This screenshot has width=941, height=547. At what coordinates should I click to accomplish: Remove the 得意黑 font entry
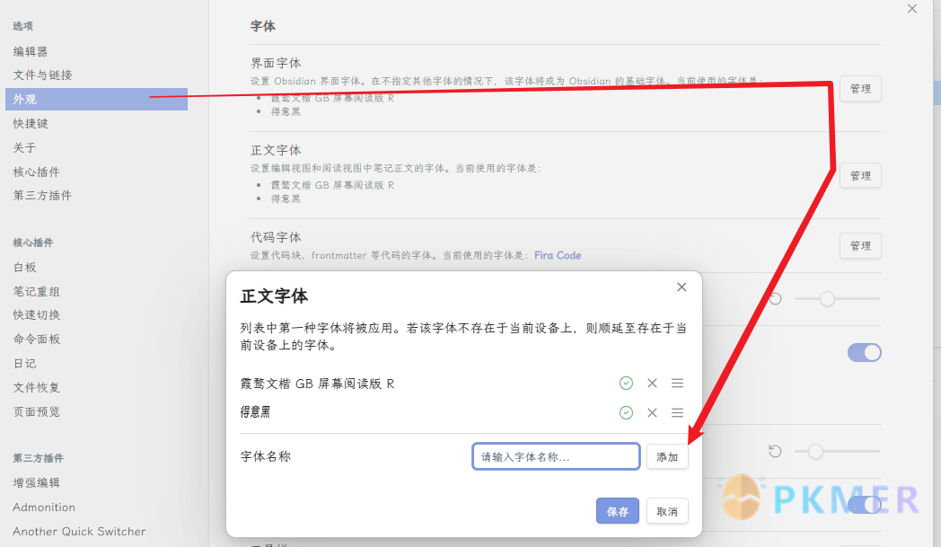652,412
